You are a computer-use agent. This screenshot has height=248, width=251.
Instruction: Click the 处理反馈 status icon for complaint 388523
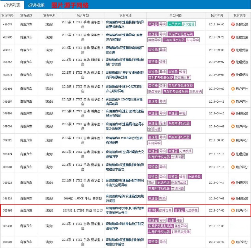click(233, 183)
